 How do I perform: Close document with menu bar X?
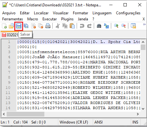click(144, 19)
